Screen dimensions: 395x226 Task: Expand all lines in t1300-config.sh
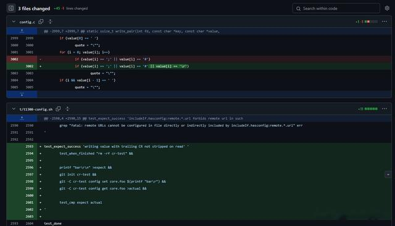pos(67,109)
